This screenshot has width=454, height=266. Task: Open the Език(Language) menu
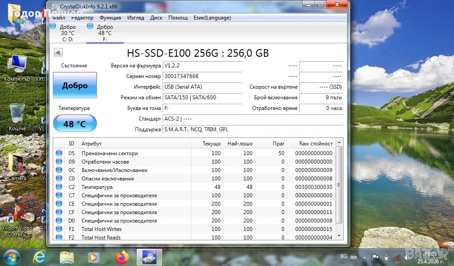tap(212, 18)
